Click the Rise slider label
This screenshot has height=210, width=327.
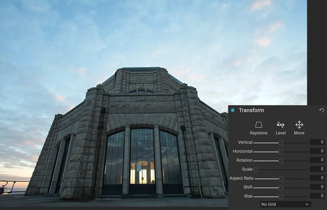pos(248,196)
